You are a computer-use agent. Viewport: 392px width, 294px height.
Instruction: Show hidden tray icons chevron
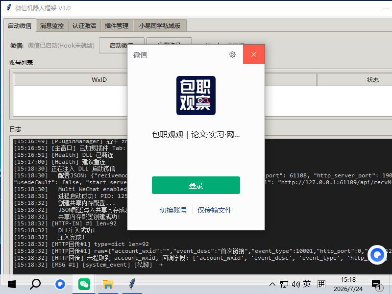pos(272,284)
